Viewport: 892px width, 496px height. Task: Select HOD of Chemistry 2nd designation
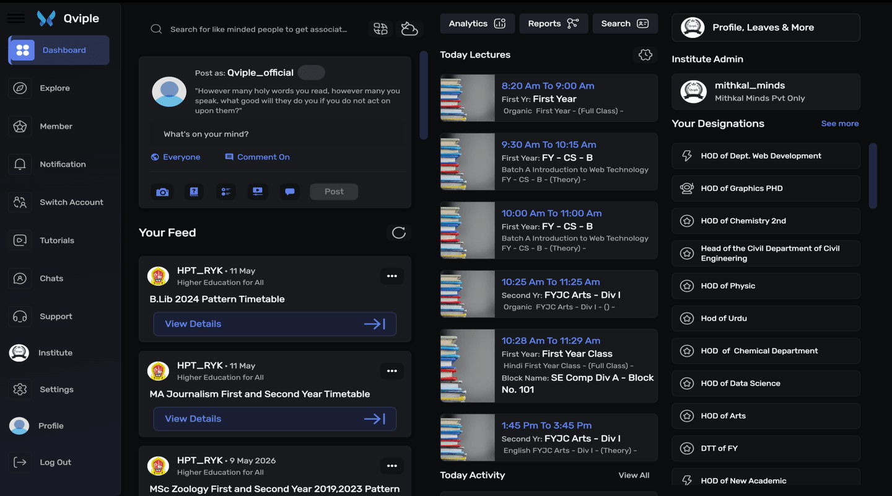tap(766, 221)
